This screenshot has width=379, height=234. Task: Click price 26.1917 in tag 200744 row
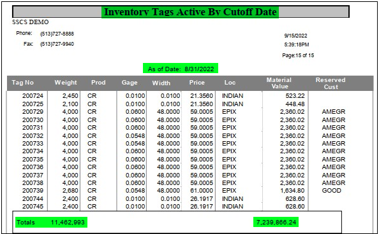tap(202, 199)
